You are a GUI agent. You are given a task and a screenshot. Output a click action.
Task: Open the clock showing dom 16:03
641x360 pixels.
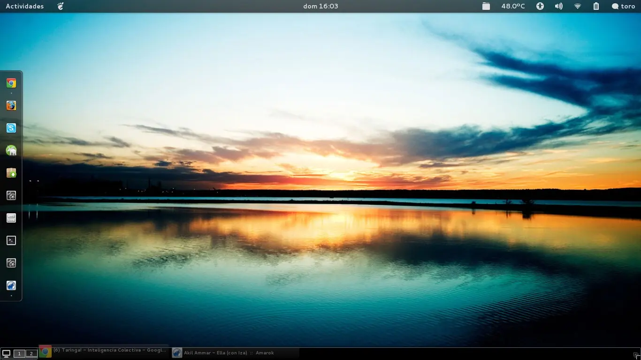[320, 6]
